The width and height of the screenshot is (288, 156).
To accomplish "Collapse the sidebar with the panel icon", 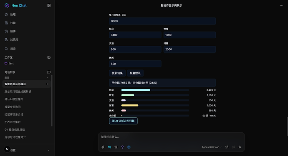I will point(49,5).
